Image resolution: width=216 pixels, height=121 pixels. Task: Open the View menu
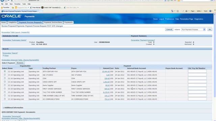[11, 4]
